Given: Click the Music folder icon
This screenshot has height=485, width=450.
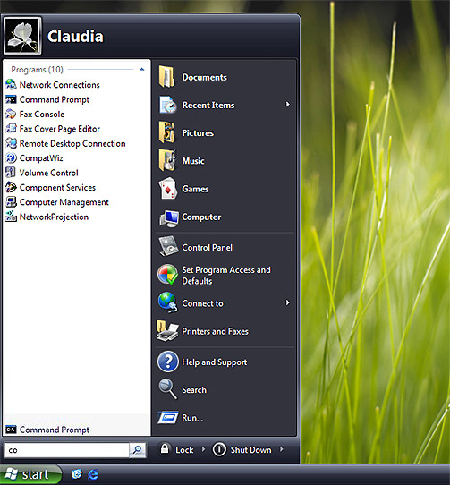Looking at the screenshot, I should [x=167, y=160].
